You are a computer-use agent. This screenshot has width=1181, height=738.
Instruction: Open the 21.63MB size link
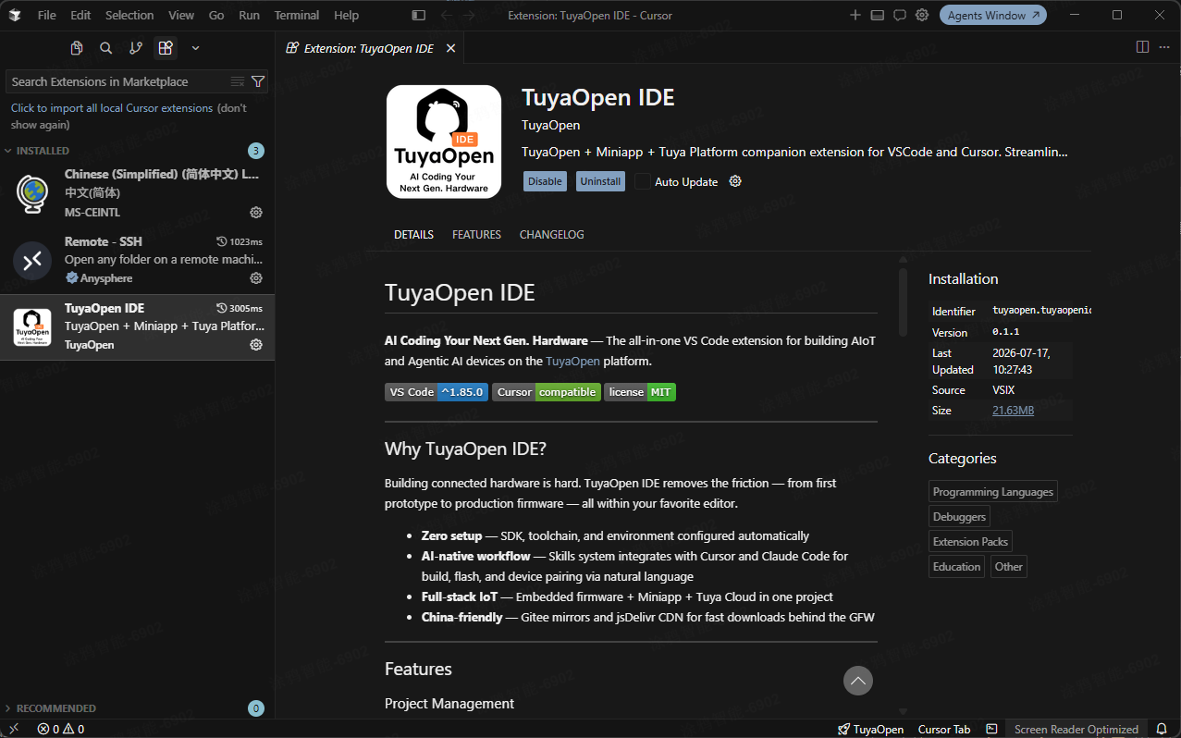tap(1013, 410)
